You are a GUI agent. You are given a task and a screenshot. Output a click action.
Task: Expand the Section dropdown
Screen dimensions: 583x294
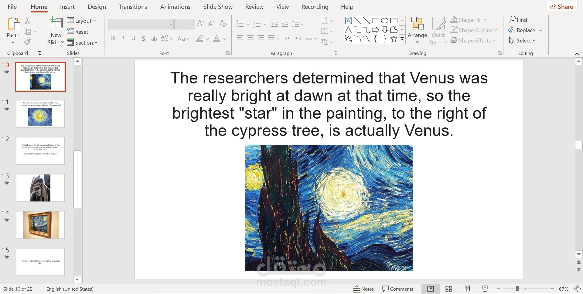[x=82, y=42]
